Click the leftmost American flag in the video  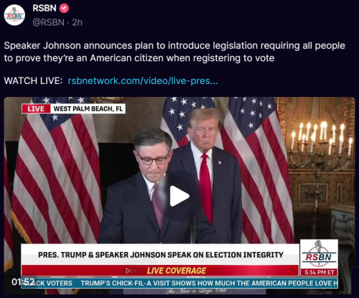pyautogui.click(x=56, y=172)
